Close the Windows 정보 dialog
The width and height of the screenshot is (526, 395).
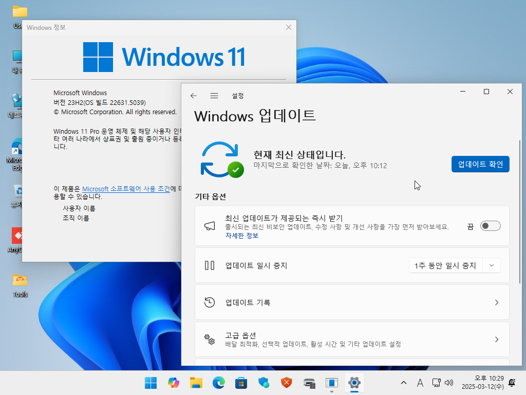pos(289,28)
